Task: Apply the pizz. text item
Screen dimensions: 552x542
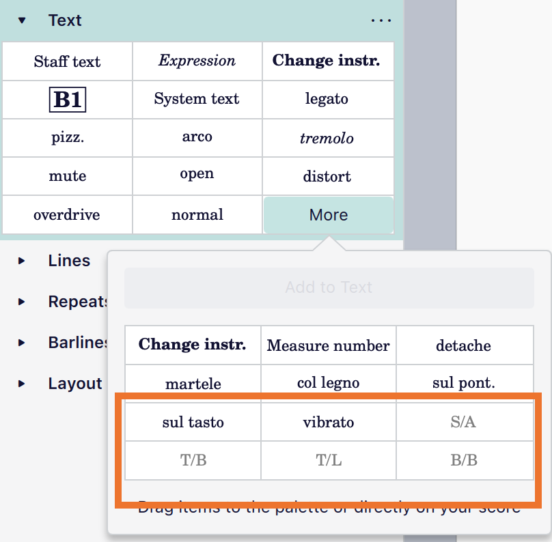Action: coord(67,138)
